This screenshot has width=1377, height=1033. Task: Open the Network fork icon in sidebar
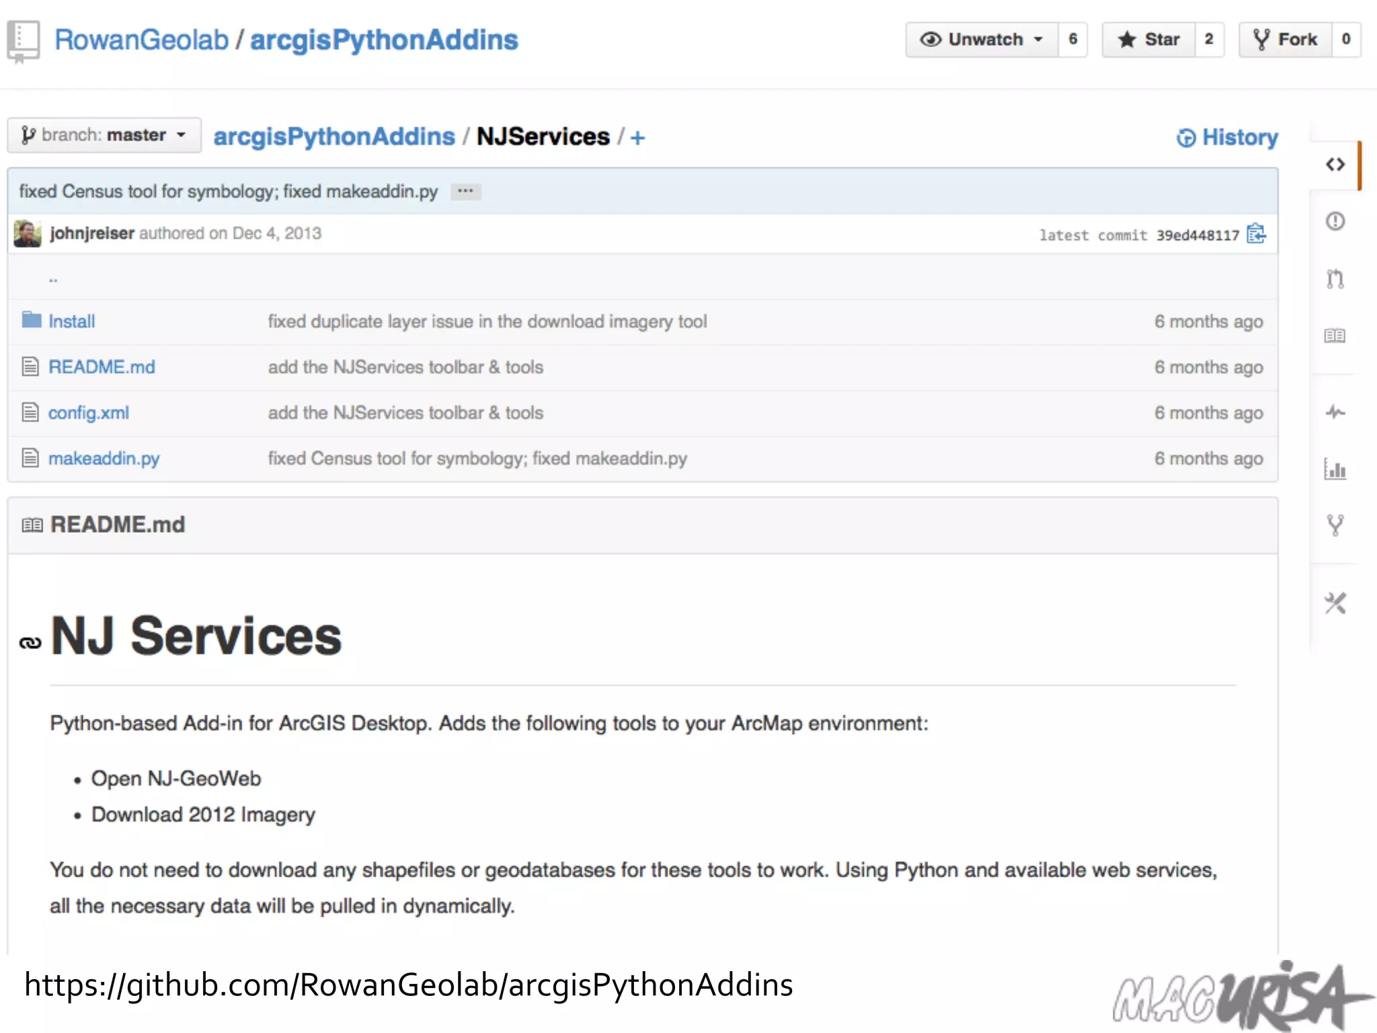click(1335, 525)
